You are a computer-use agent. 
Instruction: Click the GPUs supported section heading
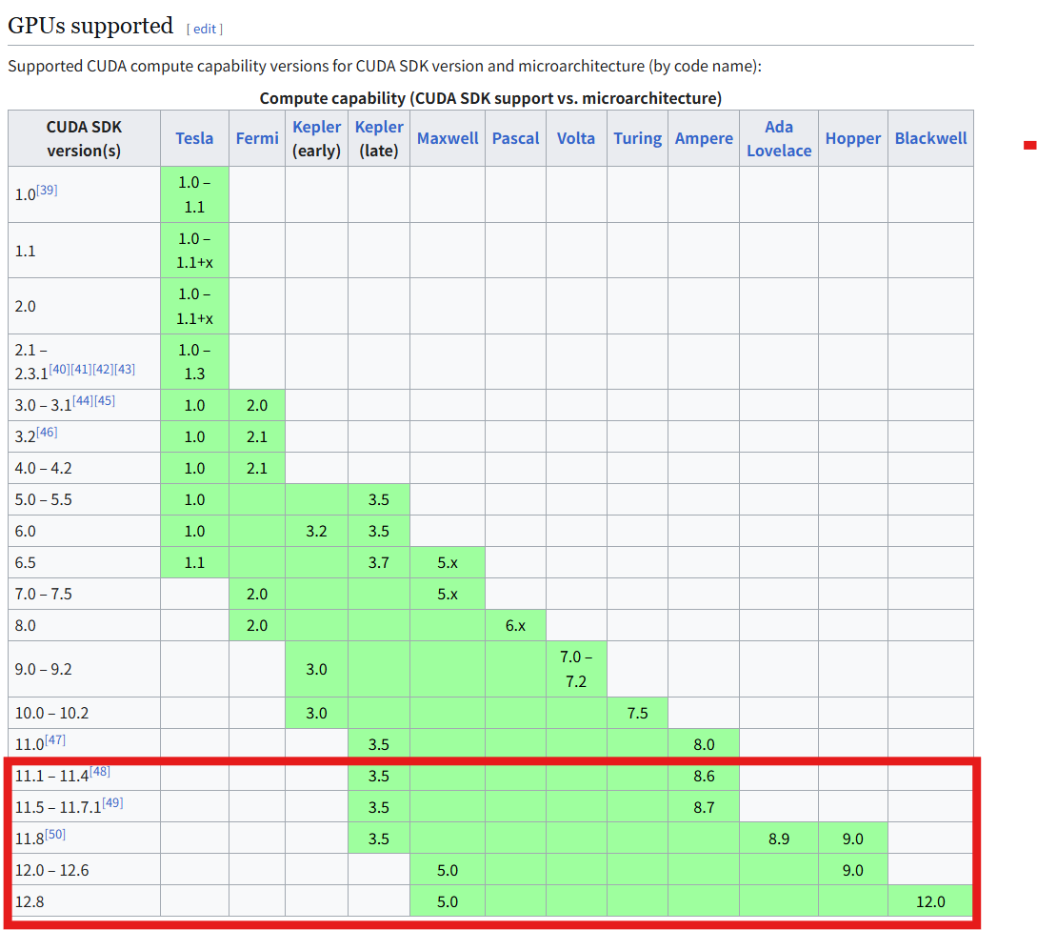click(x=90, y=26)
